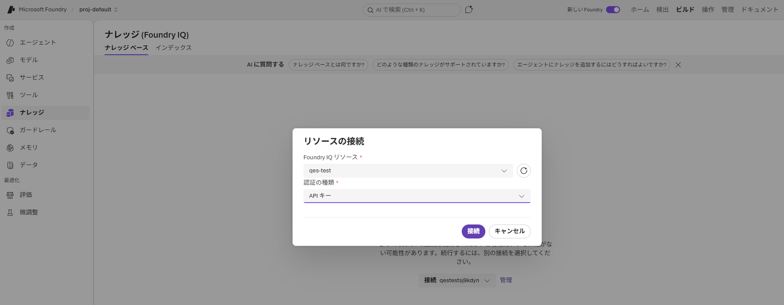Screen dimensions: 784x305
Task: Dismiss the AI question suggestion bar
Action: (678, 65)
